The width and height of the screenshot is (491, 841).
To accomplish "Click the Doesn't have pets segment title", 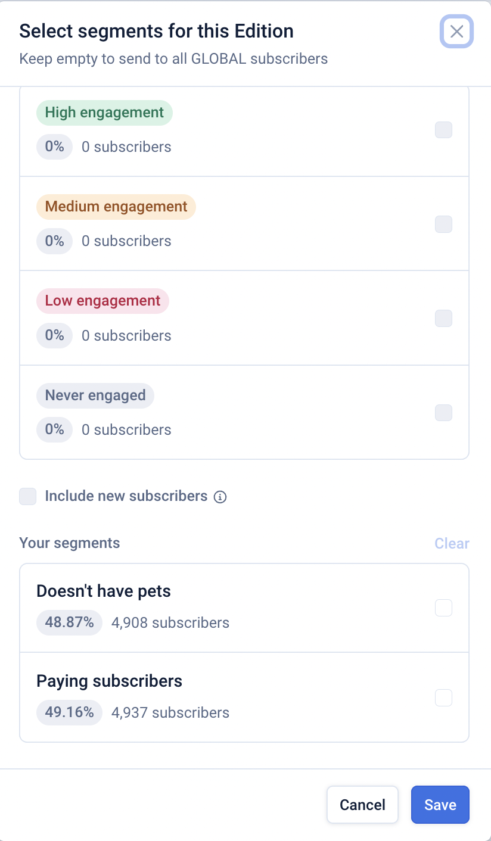I will (x=104, y=591).
